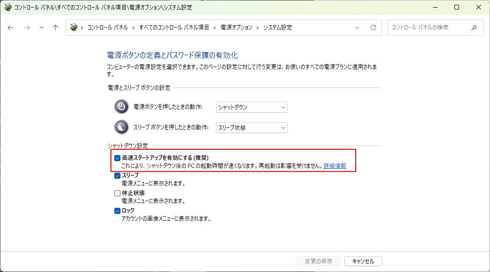The width and height of the screenshot is (490, 272).
Task: Click the up one level arrow
Action: point(55,28)
